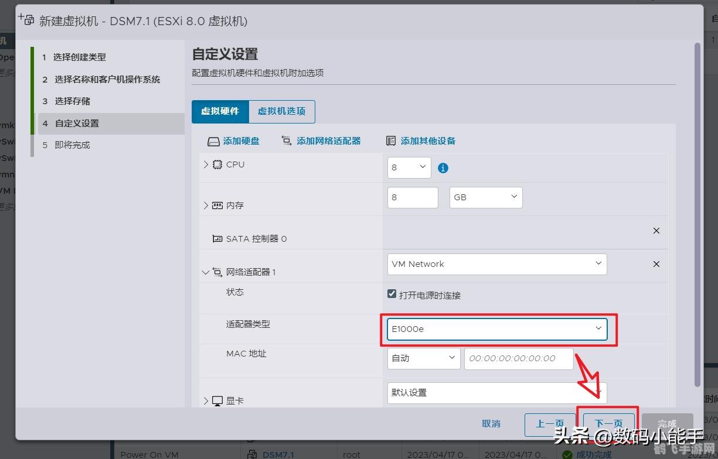Click the 显卡 video card icon
Viewport: 718px width, 459px height.
tap(216, 400)
